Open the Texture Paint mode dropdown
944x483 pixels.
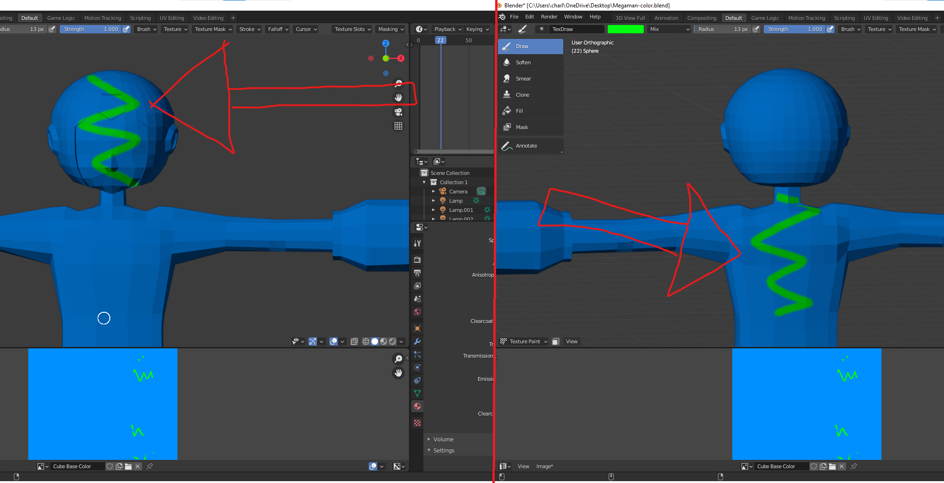523,341
